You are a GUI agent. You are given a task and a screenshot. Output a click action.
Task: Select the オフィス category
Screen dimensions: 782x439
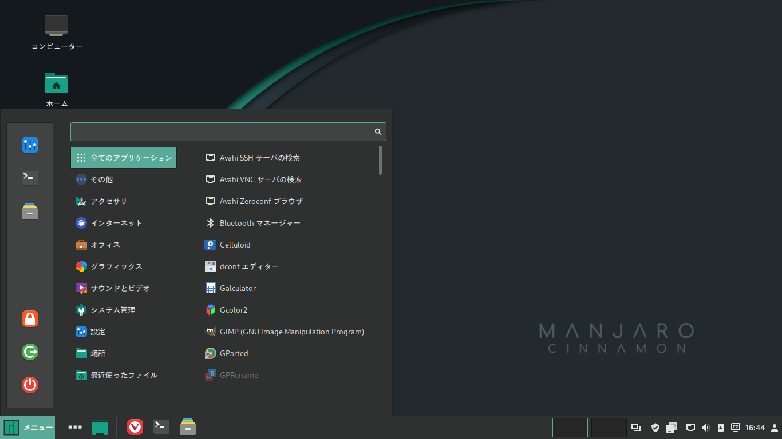pyautogui.click(x=124, y=245)
